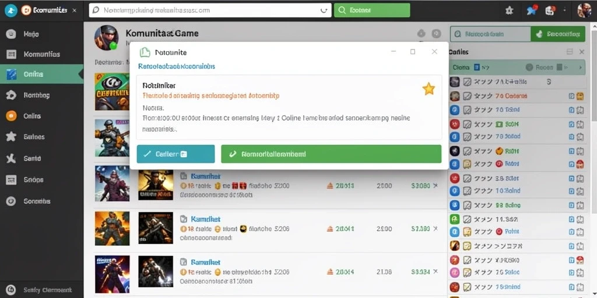This screenshot has height=298, width=597.
Task: Click the blue square icon in 'S60K' row
Action: point(571,124)
